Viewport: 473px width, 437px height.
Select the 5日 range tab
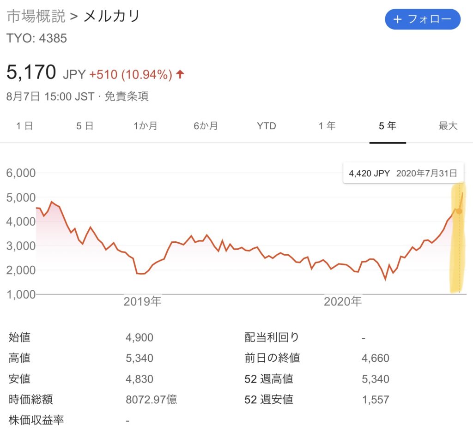click(85, 126)
